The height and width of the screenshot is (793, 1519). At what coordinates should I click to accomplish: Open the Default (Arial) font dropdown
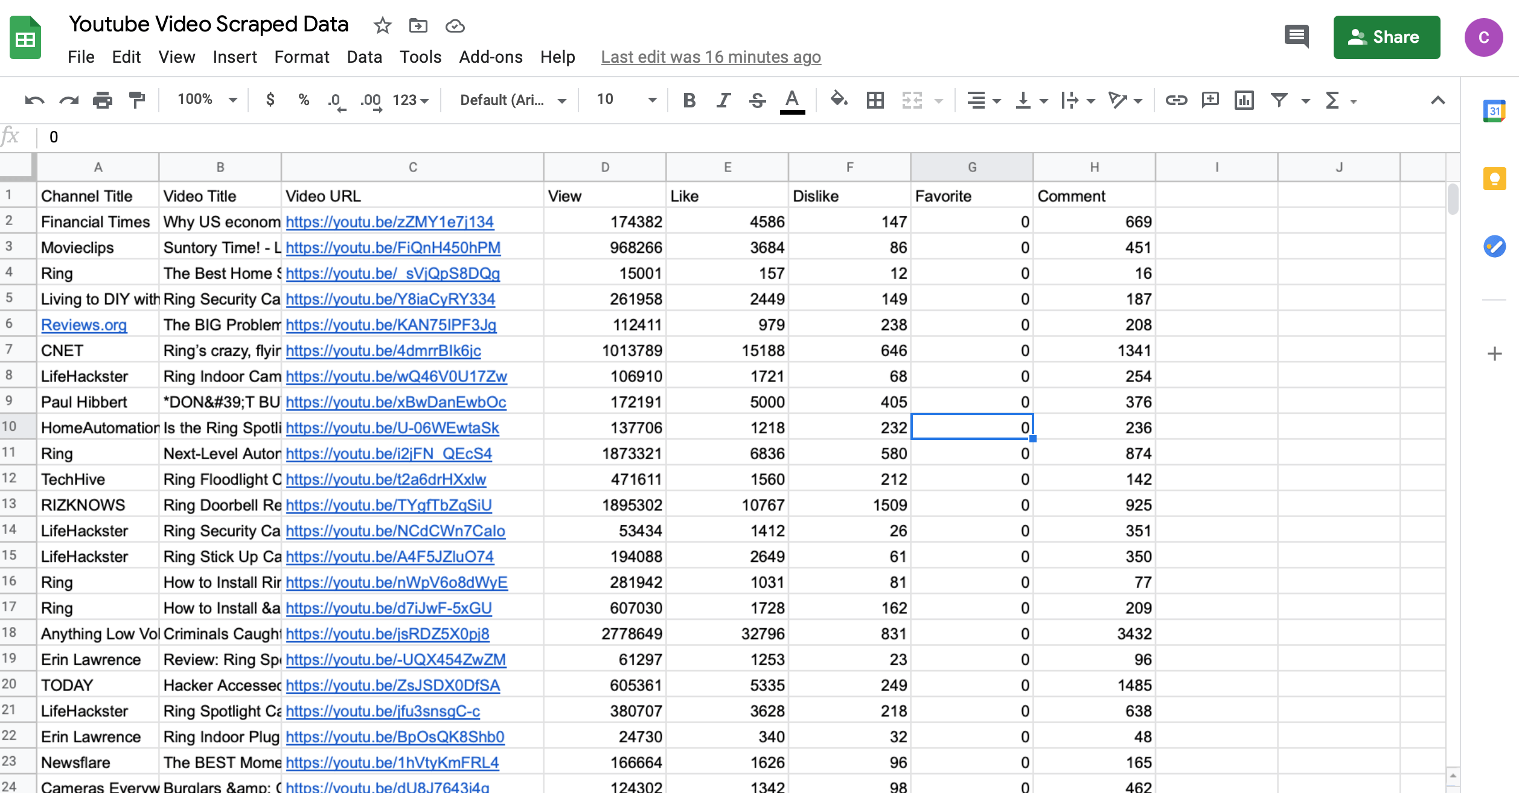[x=513, y=100]
